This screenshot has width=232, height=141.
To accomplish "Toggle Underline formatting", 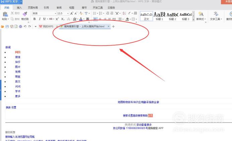I will (44, 19).
